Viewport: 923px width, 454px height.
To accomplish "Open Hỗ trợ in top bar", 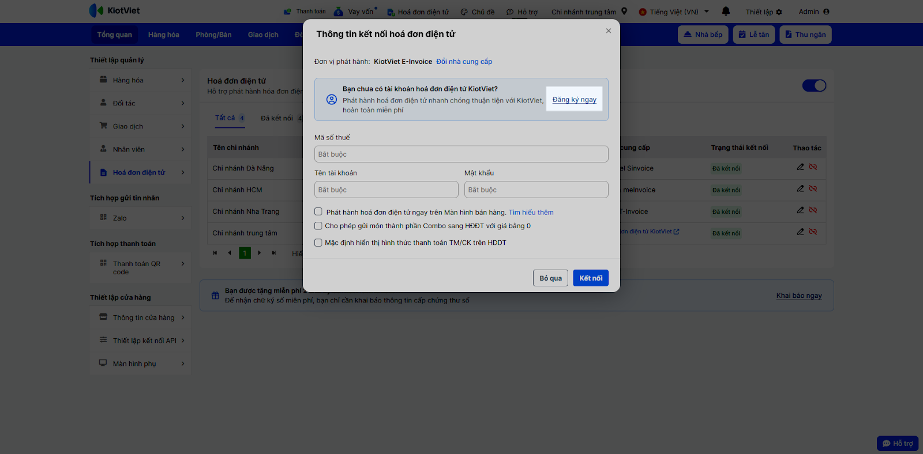I will [x=522, y=12].
